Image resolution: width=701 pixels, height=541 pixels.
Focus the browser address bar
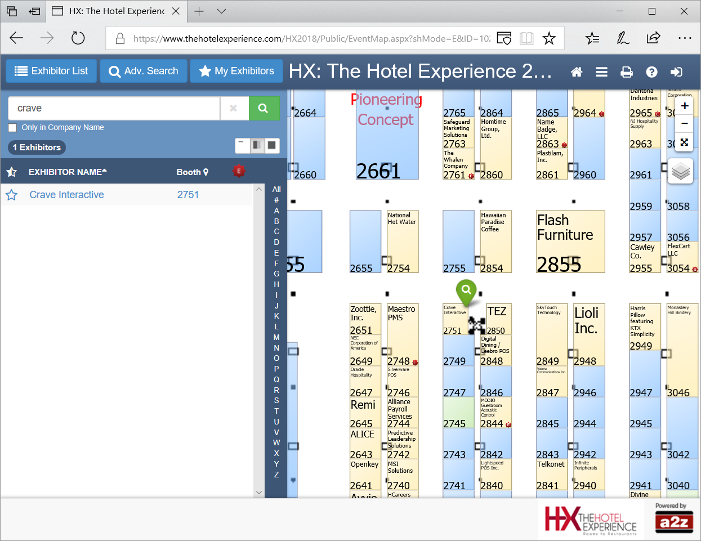pyautogui.click(x=311, y=38)
